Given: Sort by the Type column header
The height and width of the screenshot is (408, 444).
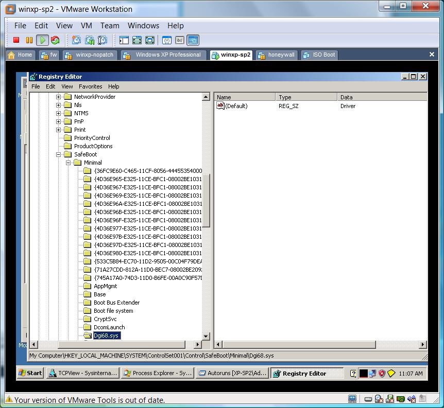Looking at the screenshot, I should pos(306,97).
